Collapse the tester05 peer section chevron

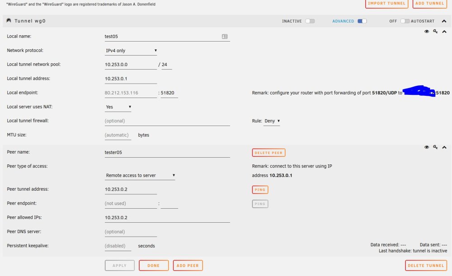coord(444,148)
